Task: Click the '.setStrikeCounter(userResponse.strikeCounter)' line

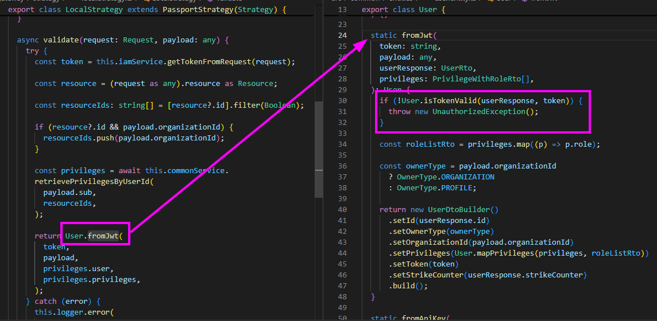Action: click(x=488, y=275)
